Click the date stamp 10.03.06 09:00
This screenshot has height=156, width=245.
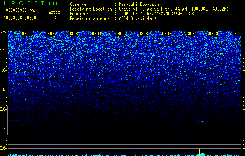20,18
